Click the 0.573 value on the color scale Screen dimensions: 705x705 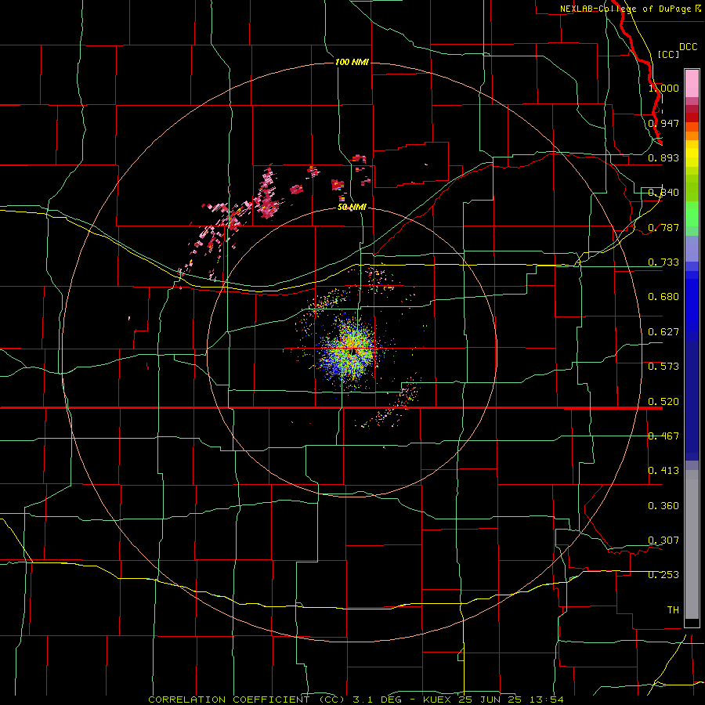pos(663,367)
